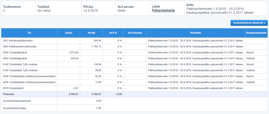Click the Arvonlisäverovelka summary row
269x114 pixels.
coord(52,108)
